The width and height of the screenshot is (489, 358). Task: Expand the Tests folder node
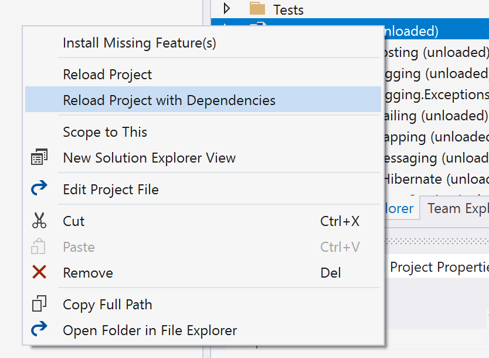(x=227, y=9)
